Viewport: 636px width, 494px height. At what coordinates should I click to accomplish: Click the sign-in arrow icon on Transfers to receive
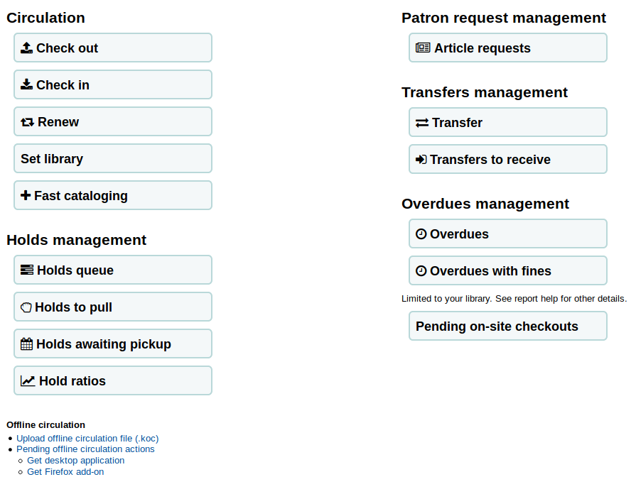421,160
